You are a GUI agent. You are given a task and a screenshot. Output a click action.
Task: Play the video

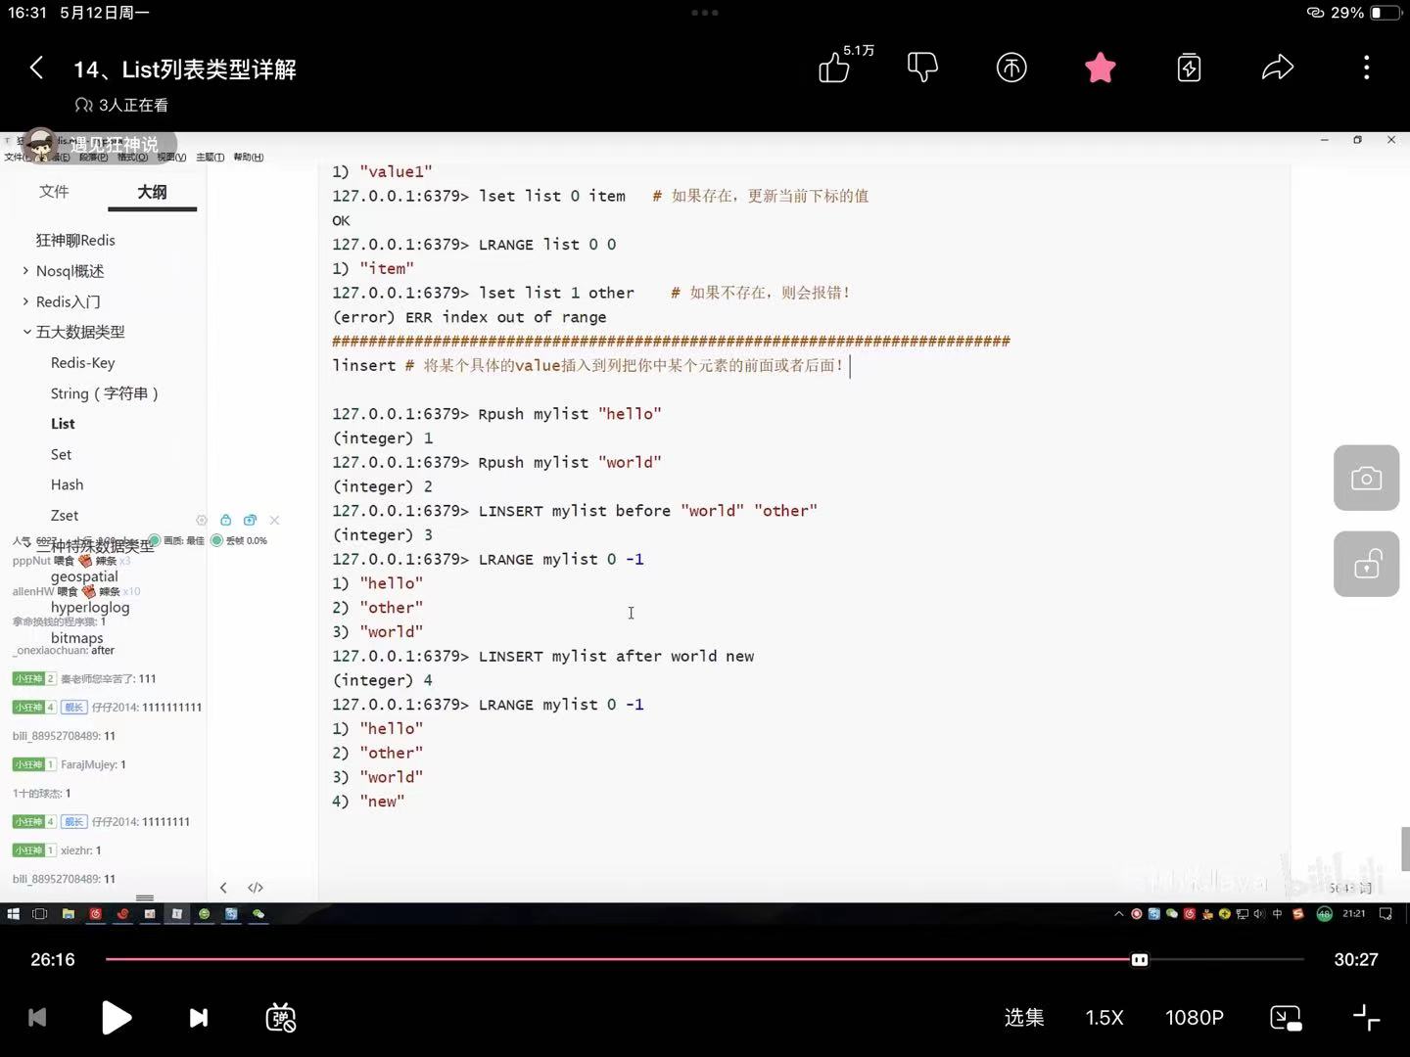pyautogui.click(x=117, y=1018)
